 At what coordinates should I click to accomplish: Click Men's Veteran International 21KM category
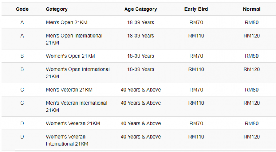pos(77,107)
